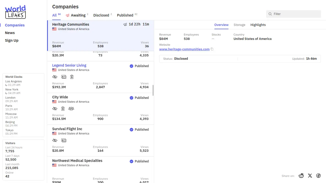Click the people group icon under City Wide
This screenshot has width=326, height=183.
pos(71,109)
